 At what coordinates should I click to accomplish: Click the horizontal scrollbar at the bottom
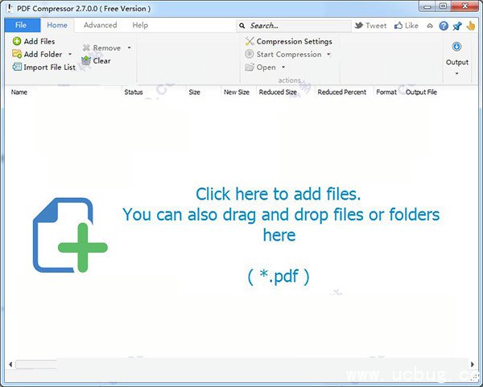[x=242, y=364]
